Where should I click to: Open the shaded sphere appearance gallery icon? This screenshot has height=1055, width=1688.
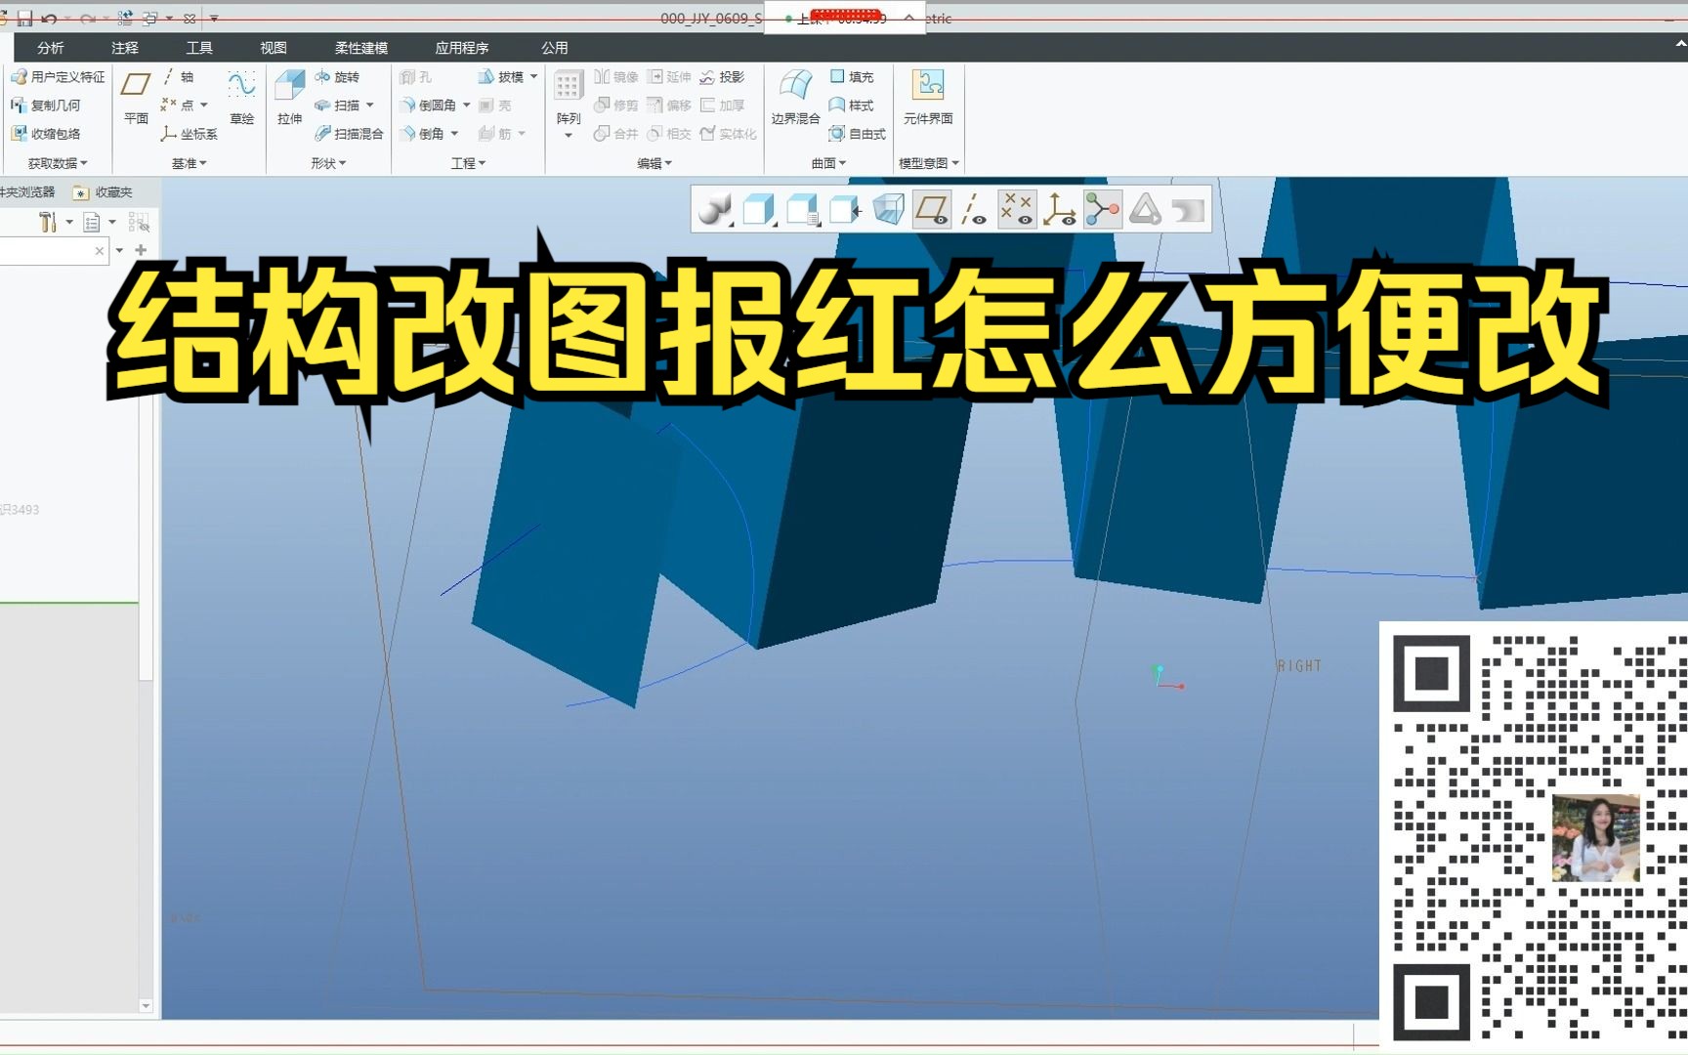pyautogui.click(x=714, y=209)
